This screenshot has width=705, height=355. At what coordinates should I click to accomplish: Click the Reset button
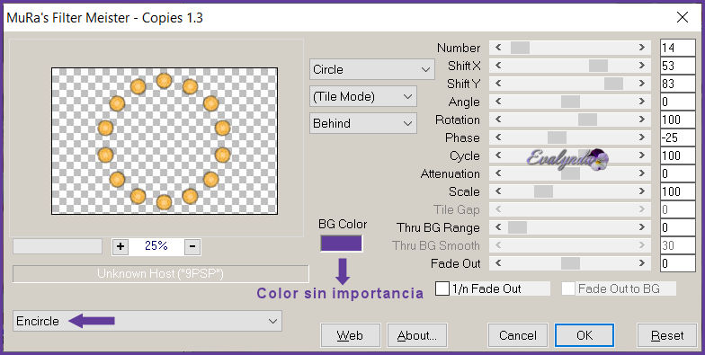click(x=667, y=335)
